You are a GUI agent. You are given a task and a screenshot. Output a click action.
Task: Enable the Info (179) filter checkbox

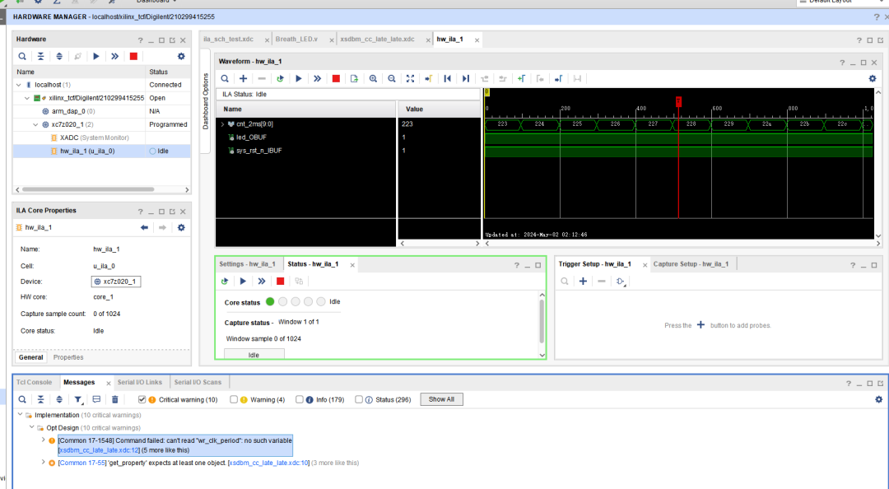click(300, 400)
